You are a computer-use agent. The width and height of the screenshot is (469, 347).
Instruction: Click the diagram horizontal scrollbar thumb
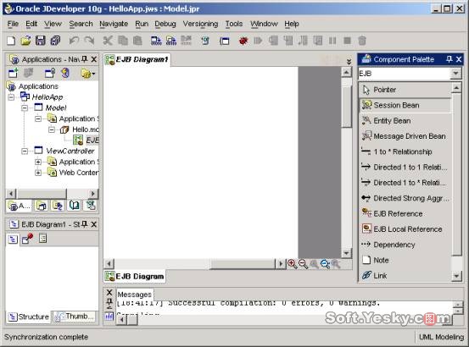(243, 264)
